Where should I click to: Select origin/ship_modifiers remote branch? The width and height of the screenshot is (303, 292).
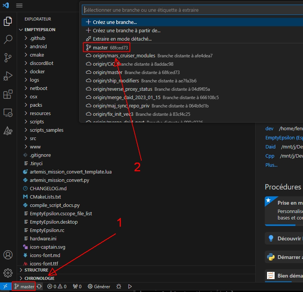(116, 80)
